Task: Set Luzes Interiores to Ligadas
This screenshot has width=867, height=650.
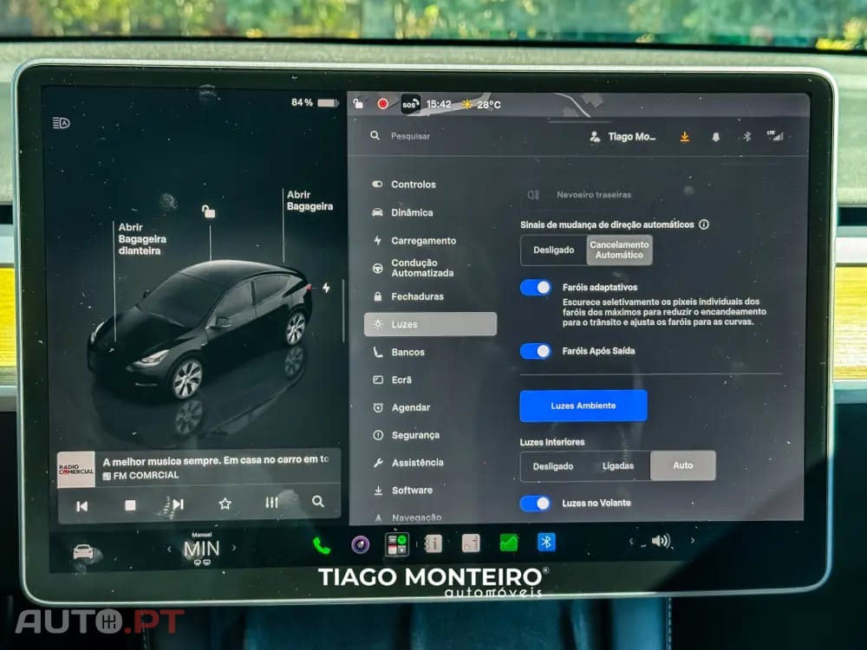Action: [x=617, y=466]
